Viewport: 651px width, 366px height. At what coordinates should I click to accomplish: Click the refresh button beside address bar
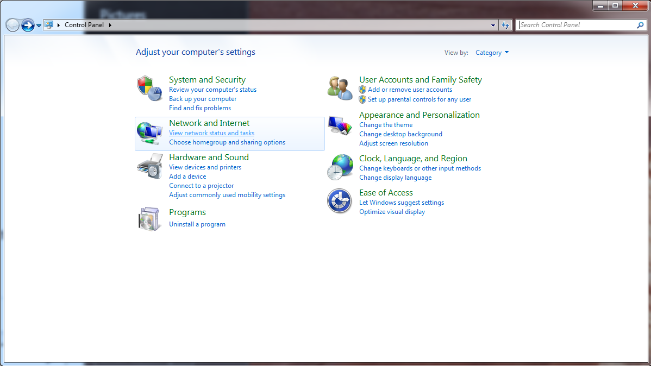click(x=506, y=25)
